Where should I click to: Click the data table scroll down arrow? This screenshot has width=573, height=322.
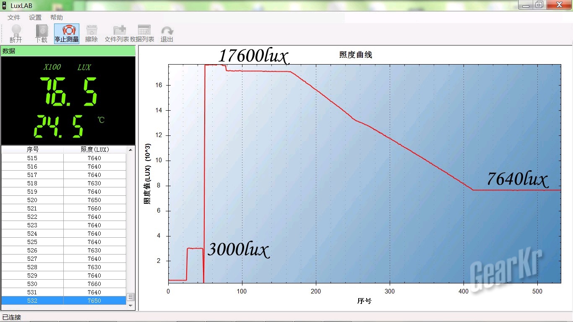[130, 306]
